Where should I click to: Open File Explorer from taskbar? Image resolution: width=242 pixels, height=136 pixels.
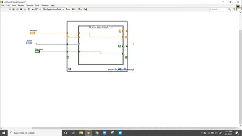(81, 133)
